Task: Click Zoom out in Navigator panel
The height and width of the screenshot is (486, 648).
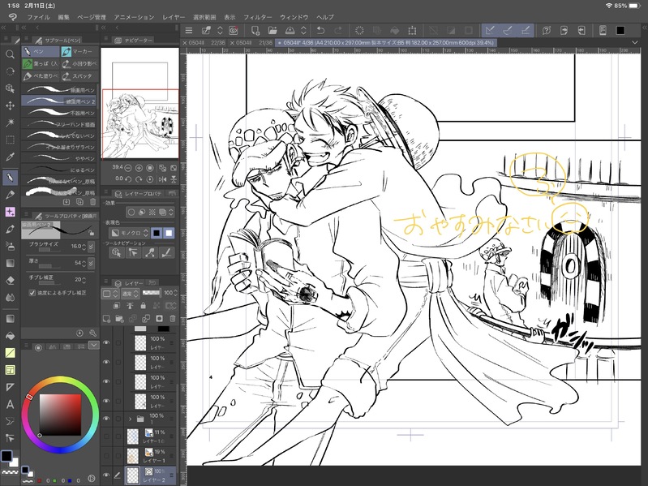Action: (128, 168)
